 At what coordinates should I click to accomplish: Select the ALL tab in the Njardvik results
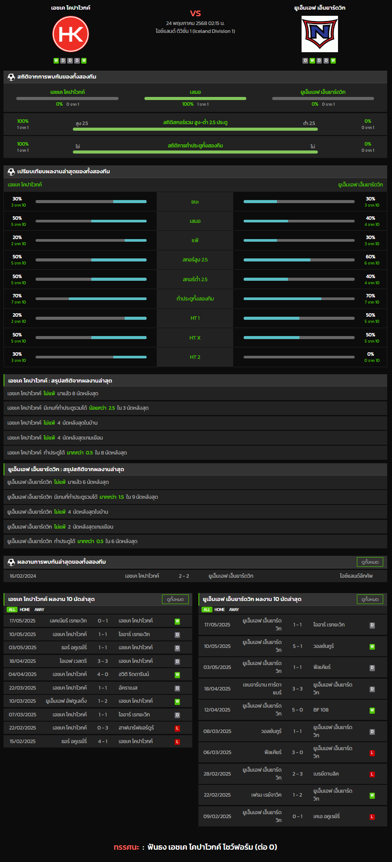(x=207, y=610)
